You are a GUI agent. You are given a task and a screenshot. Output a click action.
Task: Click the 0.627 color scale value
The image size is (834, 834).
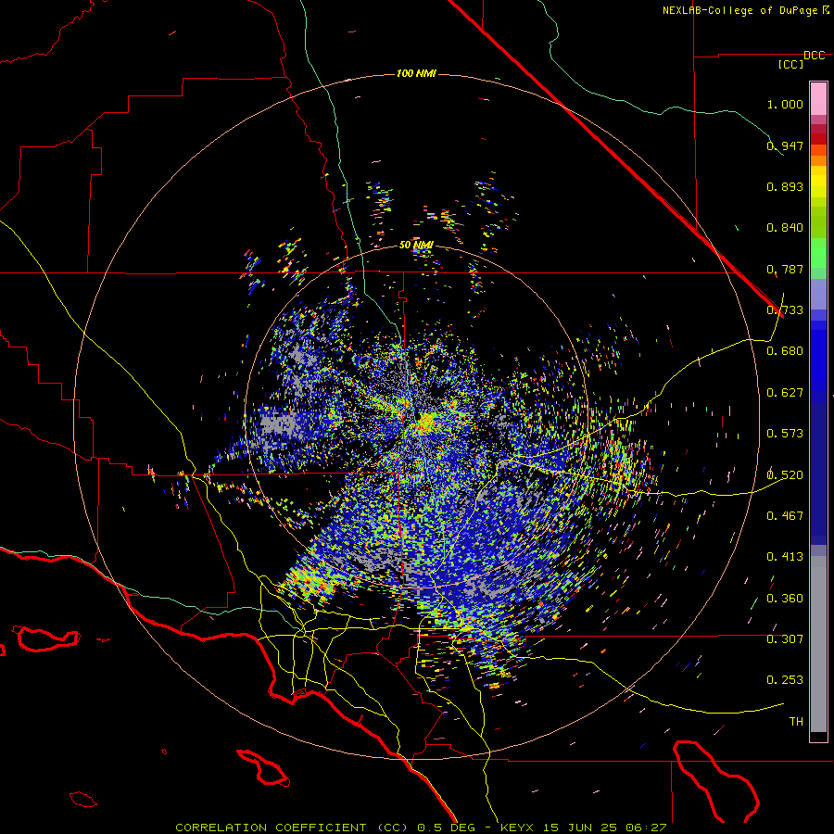pyautogui.click(x=785, y=393)
